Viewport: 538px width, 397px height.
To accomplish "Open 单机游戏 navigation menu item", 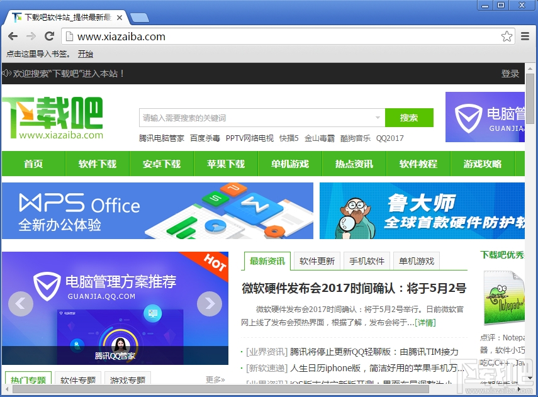I will pyautogui.click(x=290, y=164).
